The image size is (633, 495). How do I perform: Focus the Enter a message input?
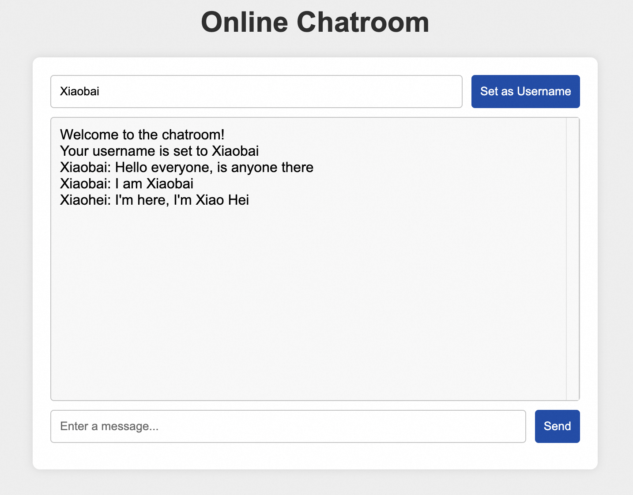click(x=288, y=426)
